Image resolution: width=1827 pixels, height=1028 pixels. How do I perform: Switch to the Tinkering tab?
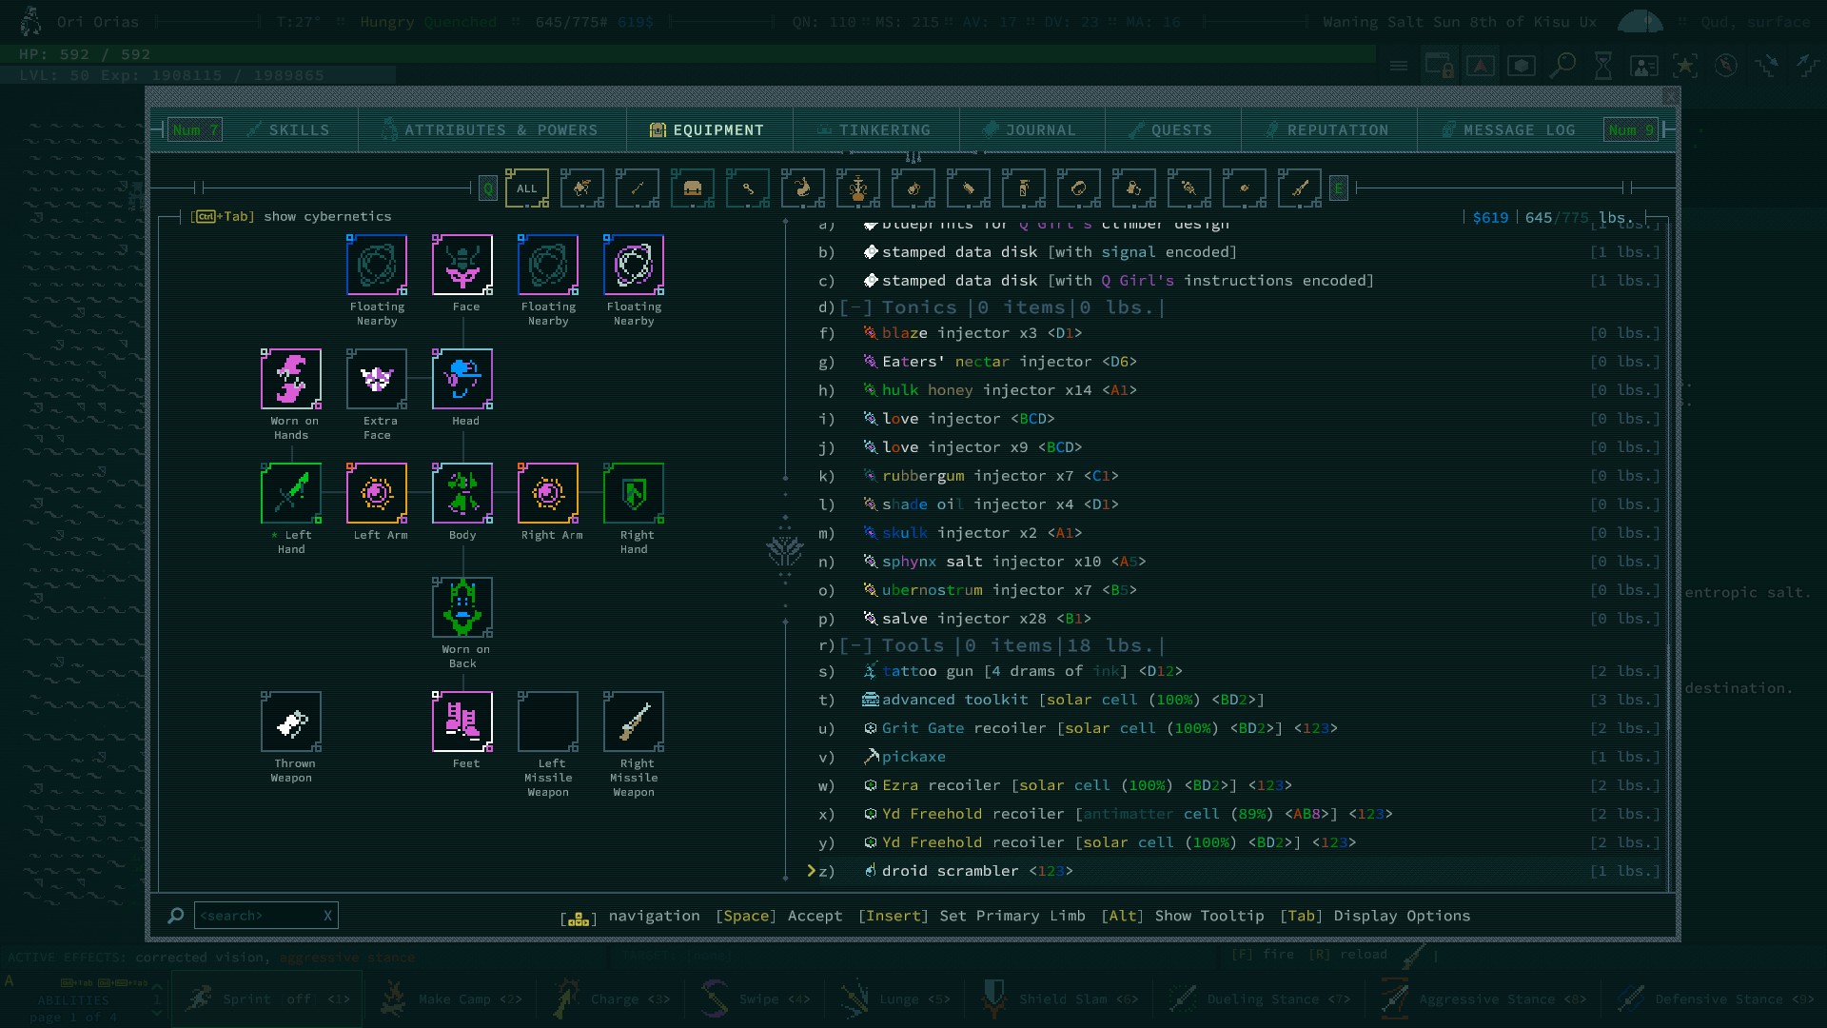pos(874,130)
